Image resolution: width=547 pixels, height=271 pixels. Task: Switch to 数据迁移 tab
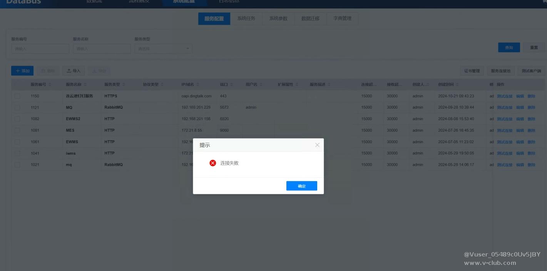click(311, 18)
